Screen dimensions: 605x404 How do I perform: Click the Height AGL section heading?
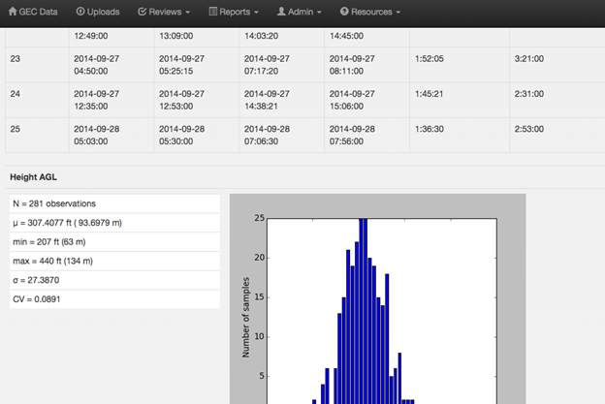[33, 177]
